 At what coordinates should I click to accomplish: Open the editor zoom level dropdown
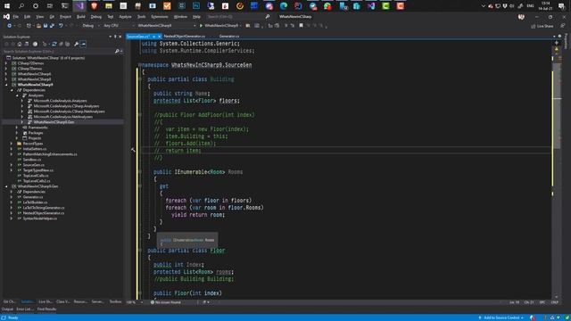point(142,302)
